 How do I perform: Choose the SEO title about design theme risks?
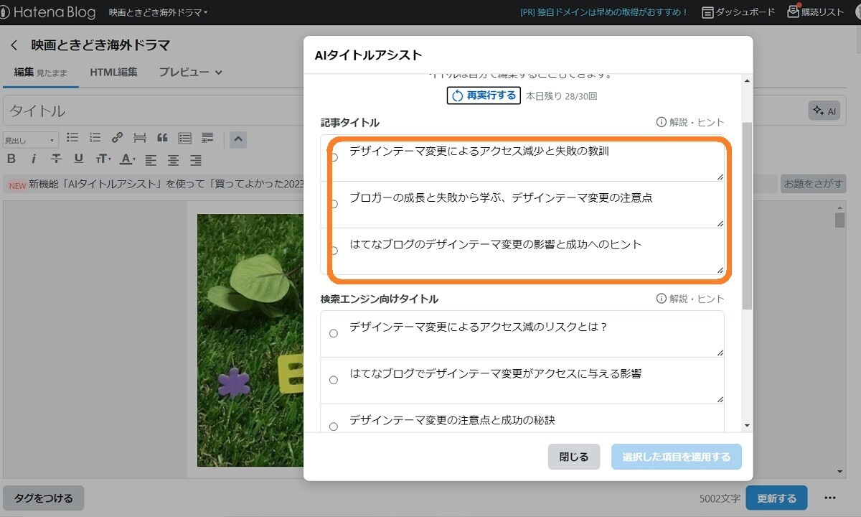[333, 332]
